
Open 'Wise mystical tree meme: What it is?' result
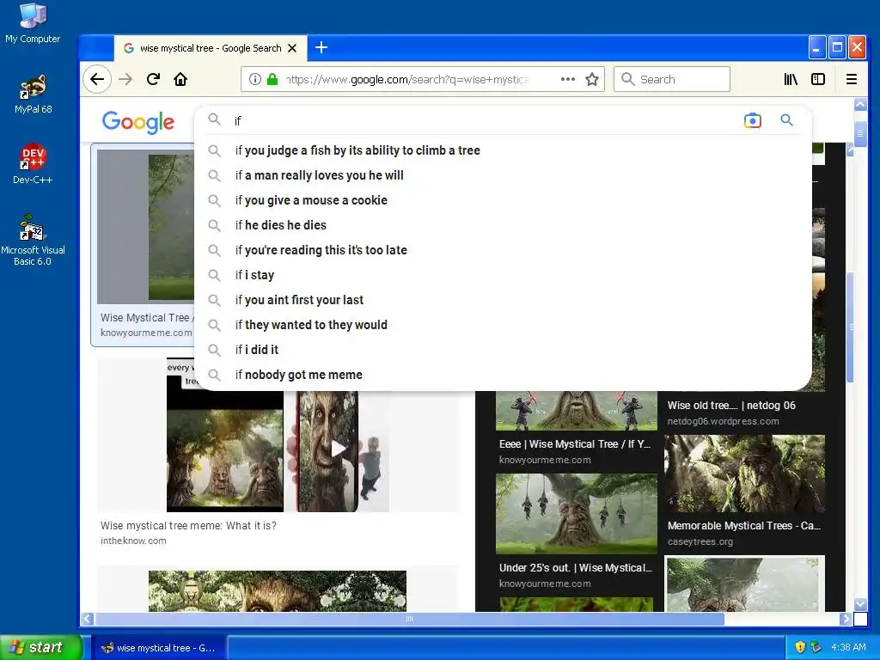188,526
